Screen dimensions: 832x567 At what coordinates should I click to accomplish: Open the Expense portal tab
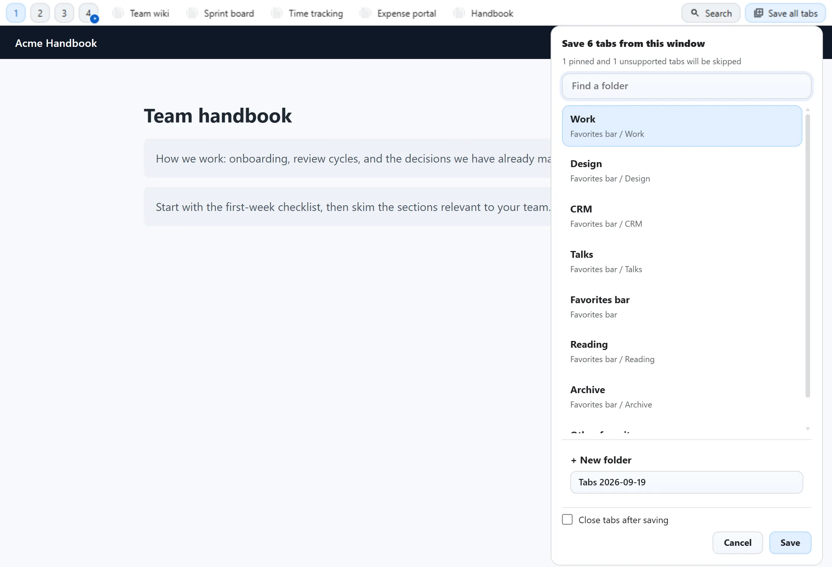[x=398, y=13]
